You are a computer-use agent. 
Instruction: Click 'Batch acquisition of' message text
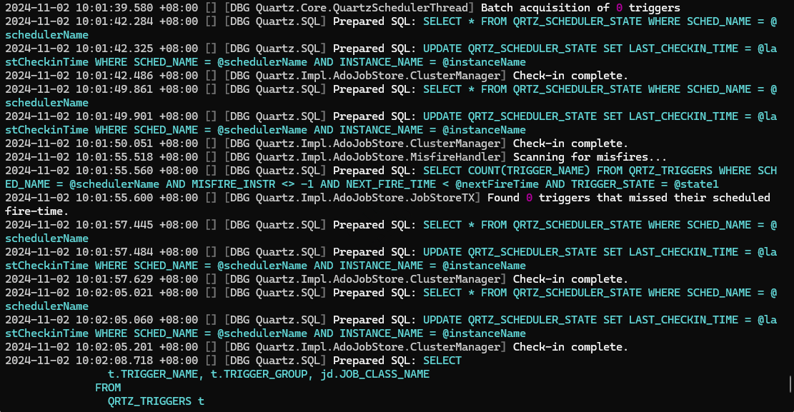545,8
